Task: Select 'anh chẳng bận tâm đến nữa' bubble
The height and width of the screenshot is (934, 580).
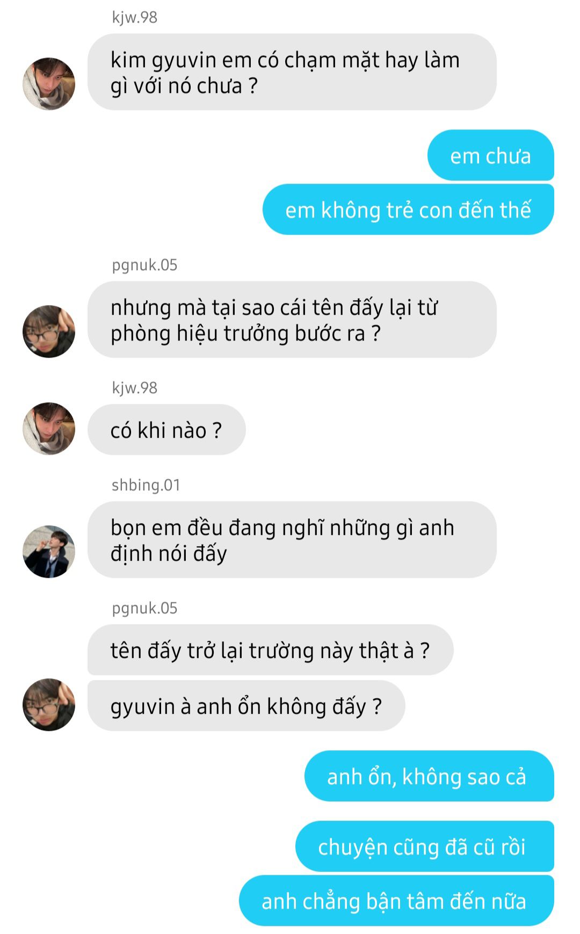Action: (x=396, y=901)
